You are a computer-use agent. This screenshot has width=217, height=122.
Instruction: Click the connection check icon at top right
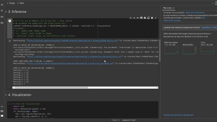click(213, 3)
